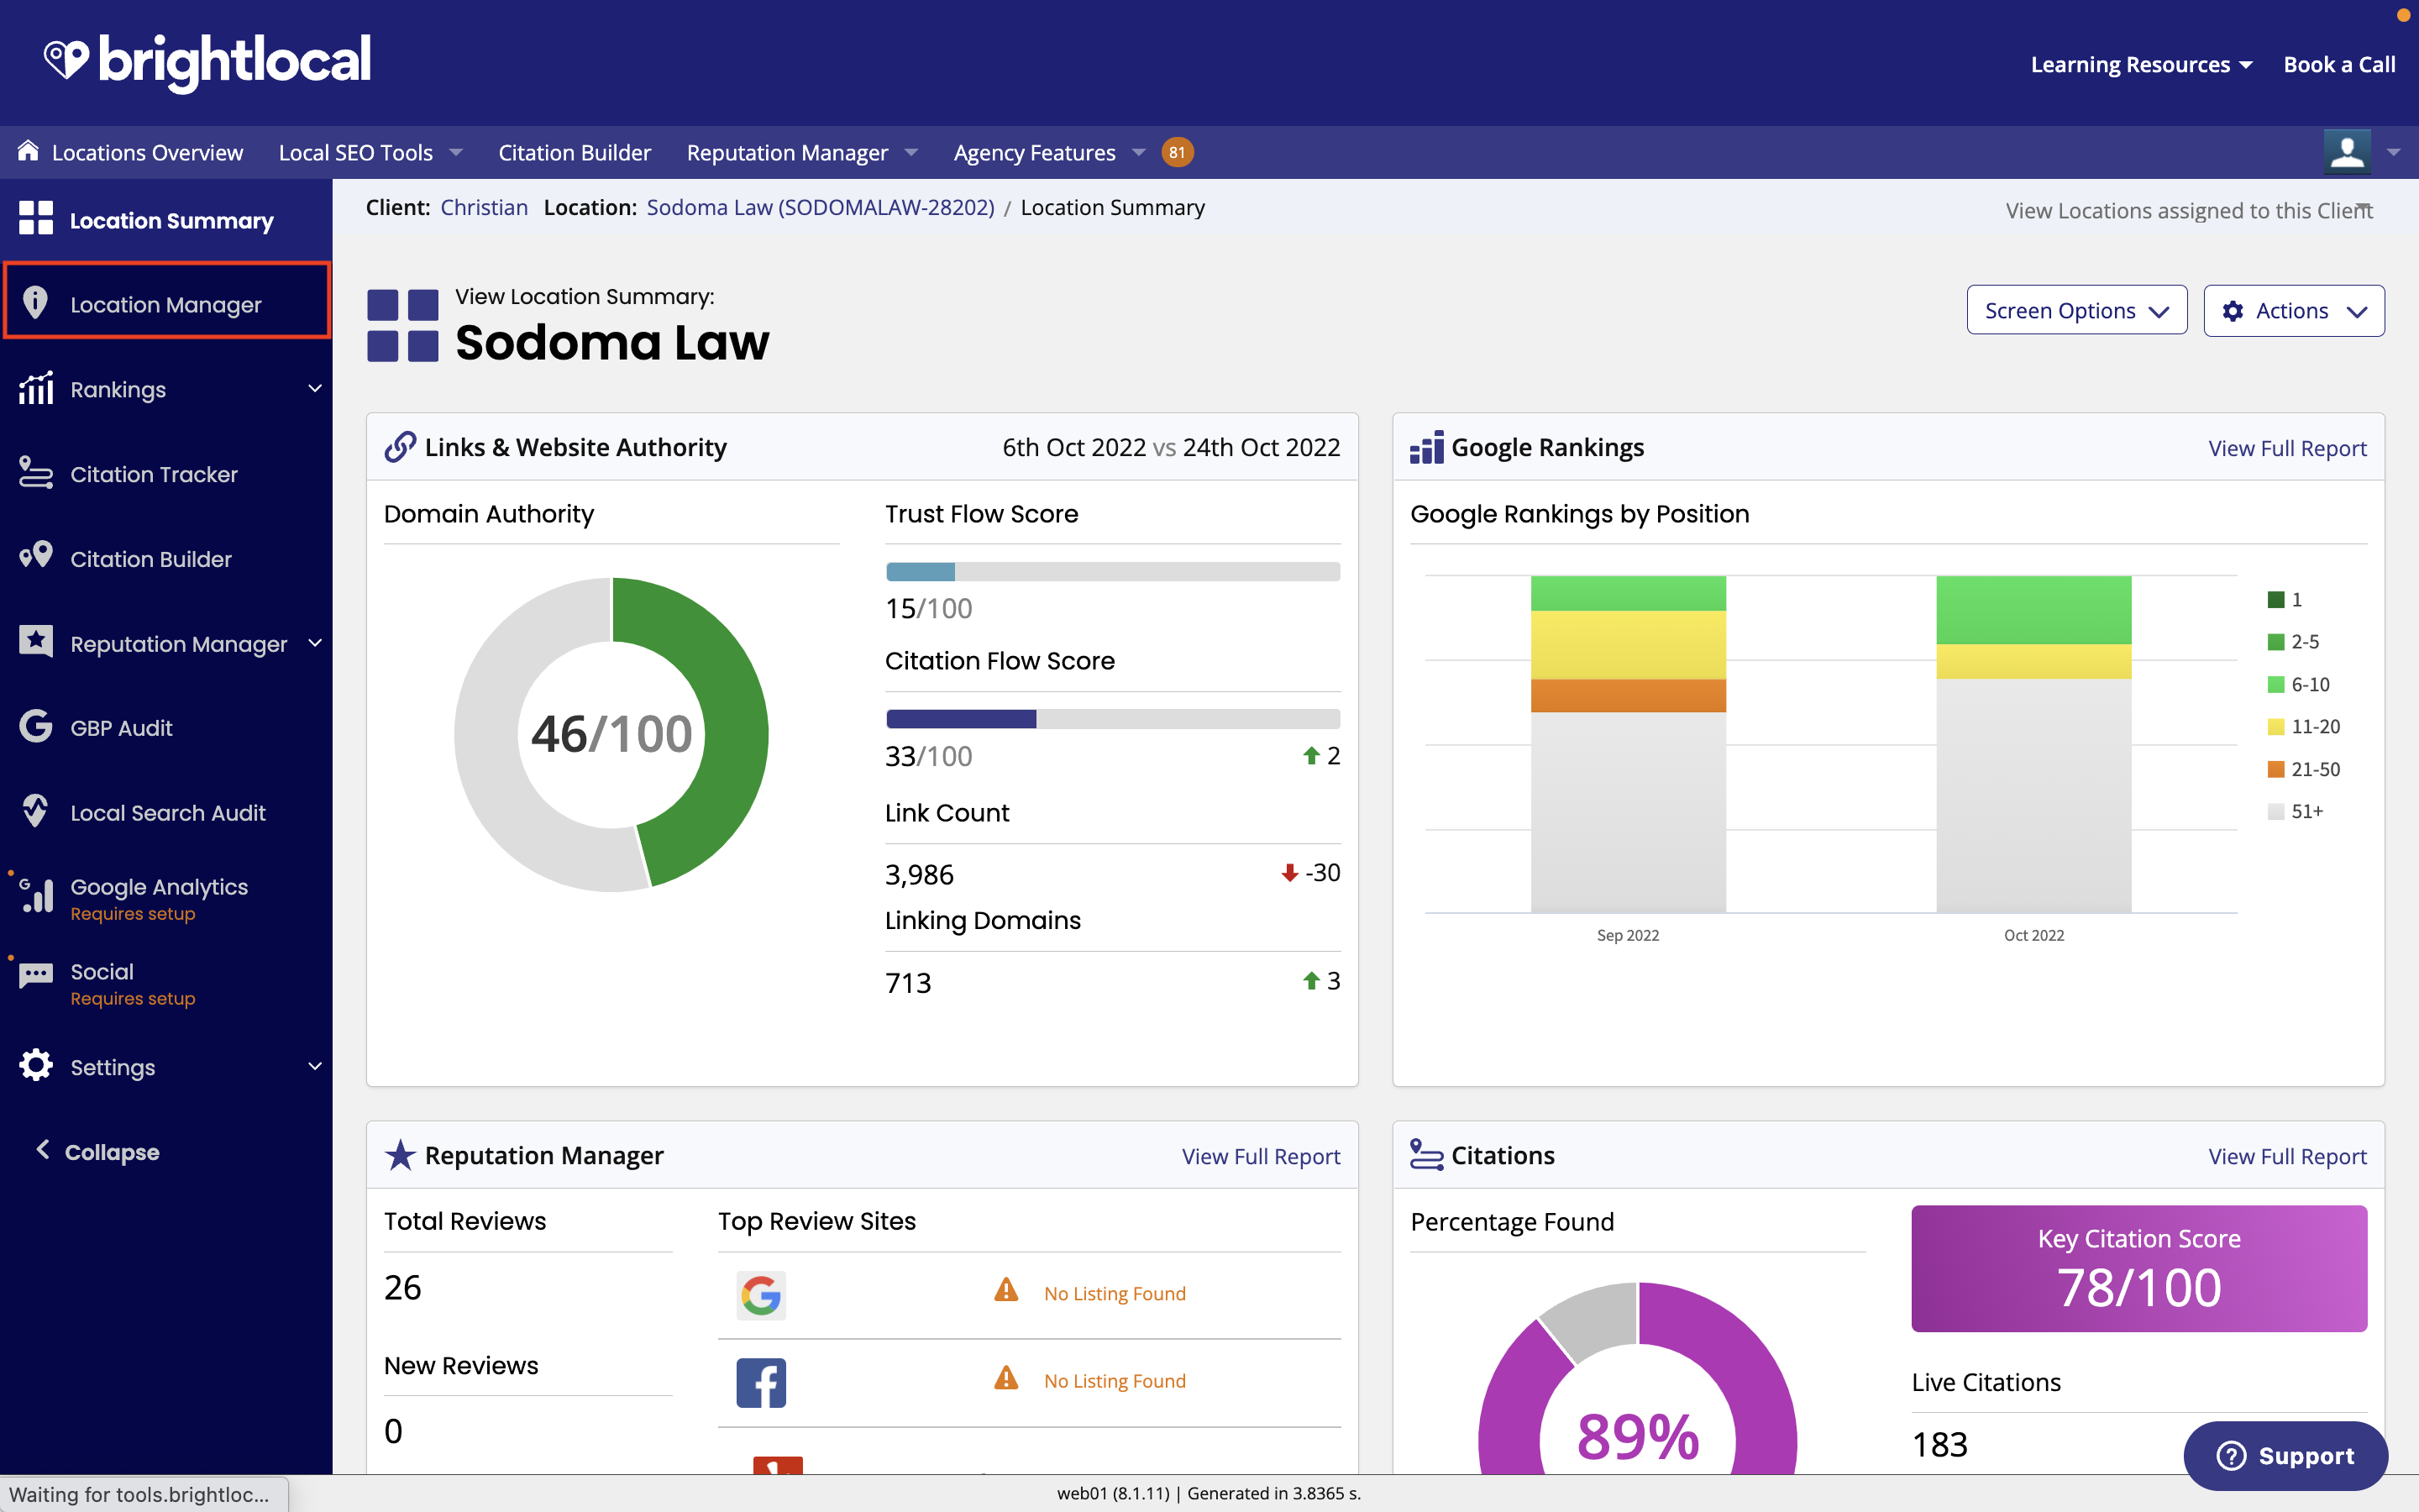Click the Support button
2419x1512 pixels.
click(x=2285, y=1455)
